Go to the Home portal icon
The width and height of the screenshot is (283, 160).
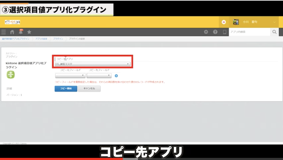(12, 32)
